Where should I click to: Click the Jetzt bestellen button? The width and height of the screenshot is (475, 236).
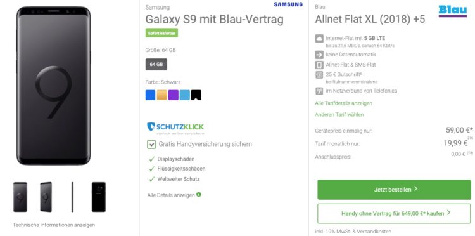[x=394, y=190]
